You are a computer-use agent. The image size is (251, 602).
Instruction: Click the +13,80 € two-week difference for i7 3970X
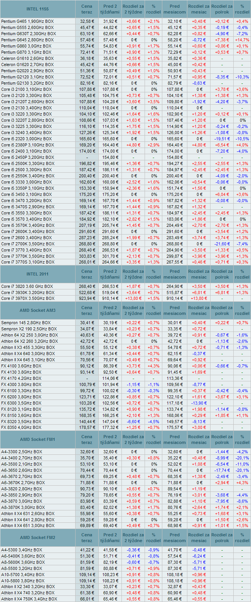pos(133,299)
